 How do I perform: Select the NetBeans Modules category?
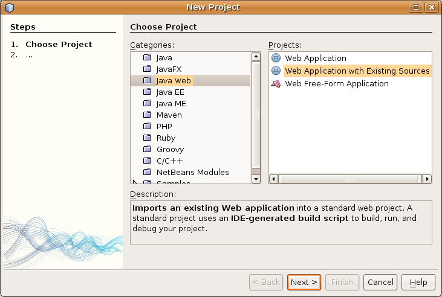tap(192, 172)
